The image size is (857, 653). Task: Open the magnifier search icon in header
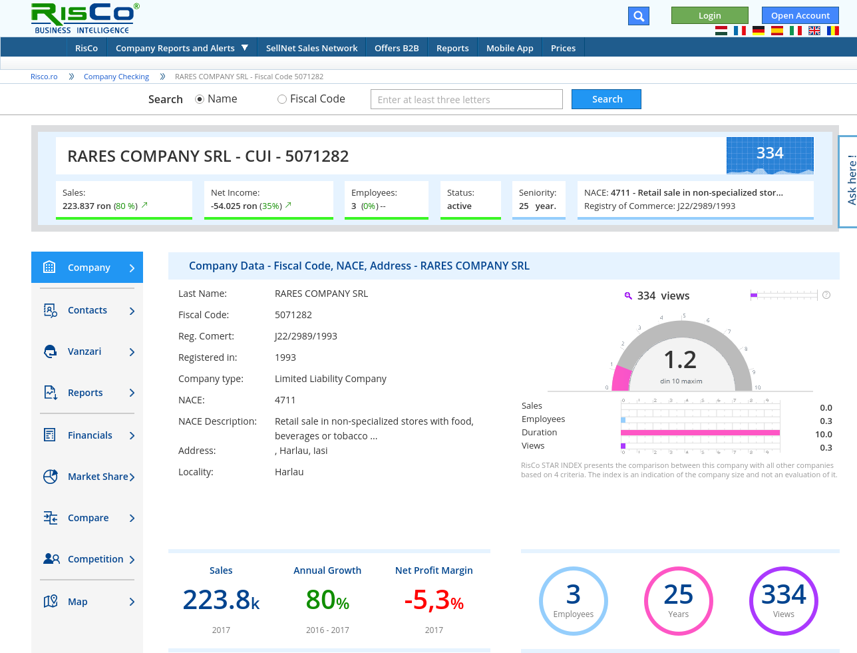pos(639,16)
